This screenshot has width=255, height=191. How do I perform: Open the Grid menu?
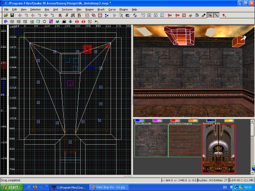pyautogui.click(x=55, y=9)
